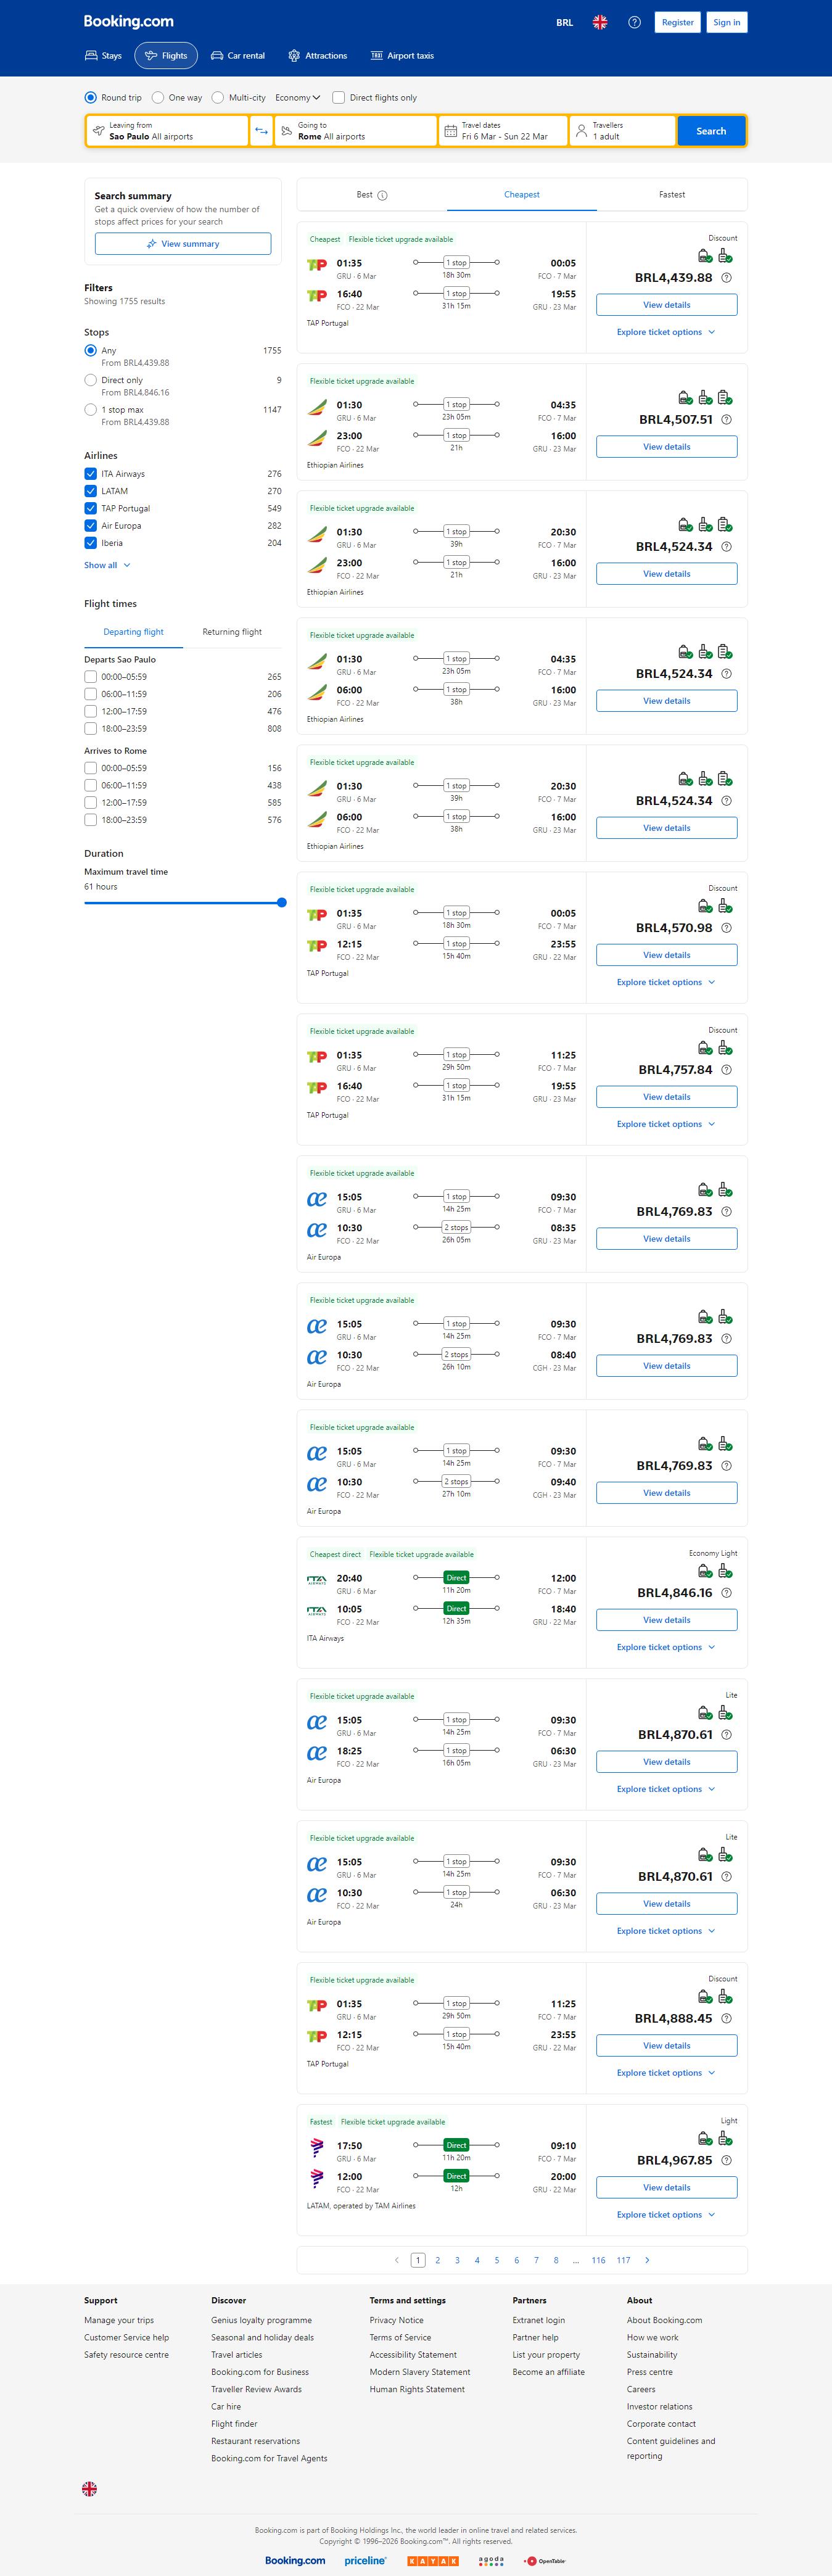Image resolution: width=832 pixels, height=2576 pixels.
Task: Click the swap origin and destination icon
Action: (261, 131)
